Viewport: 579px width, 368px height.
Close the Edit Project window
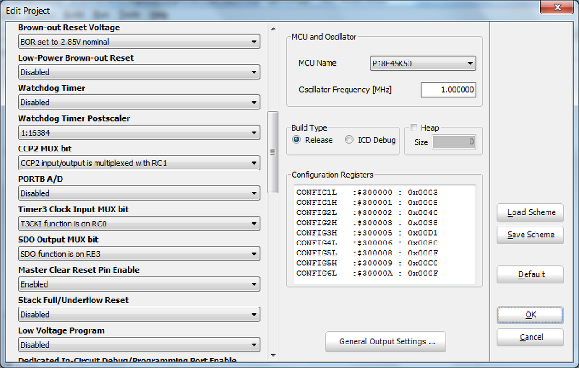[x=557, y=8]
